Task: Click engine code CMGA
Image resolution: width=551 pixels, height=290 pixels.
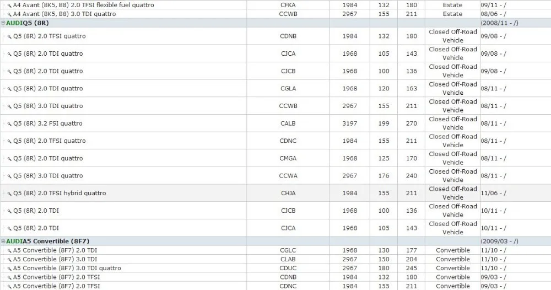Action: tap(288, 158)
